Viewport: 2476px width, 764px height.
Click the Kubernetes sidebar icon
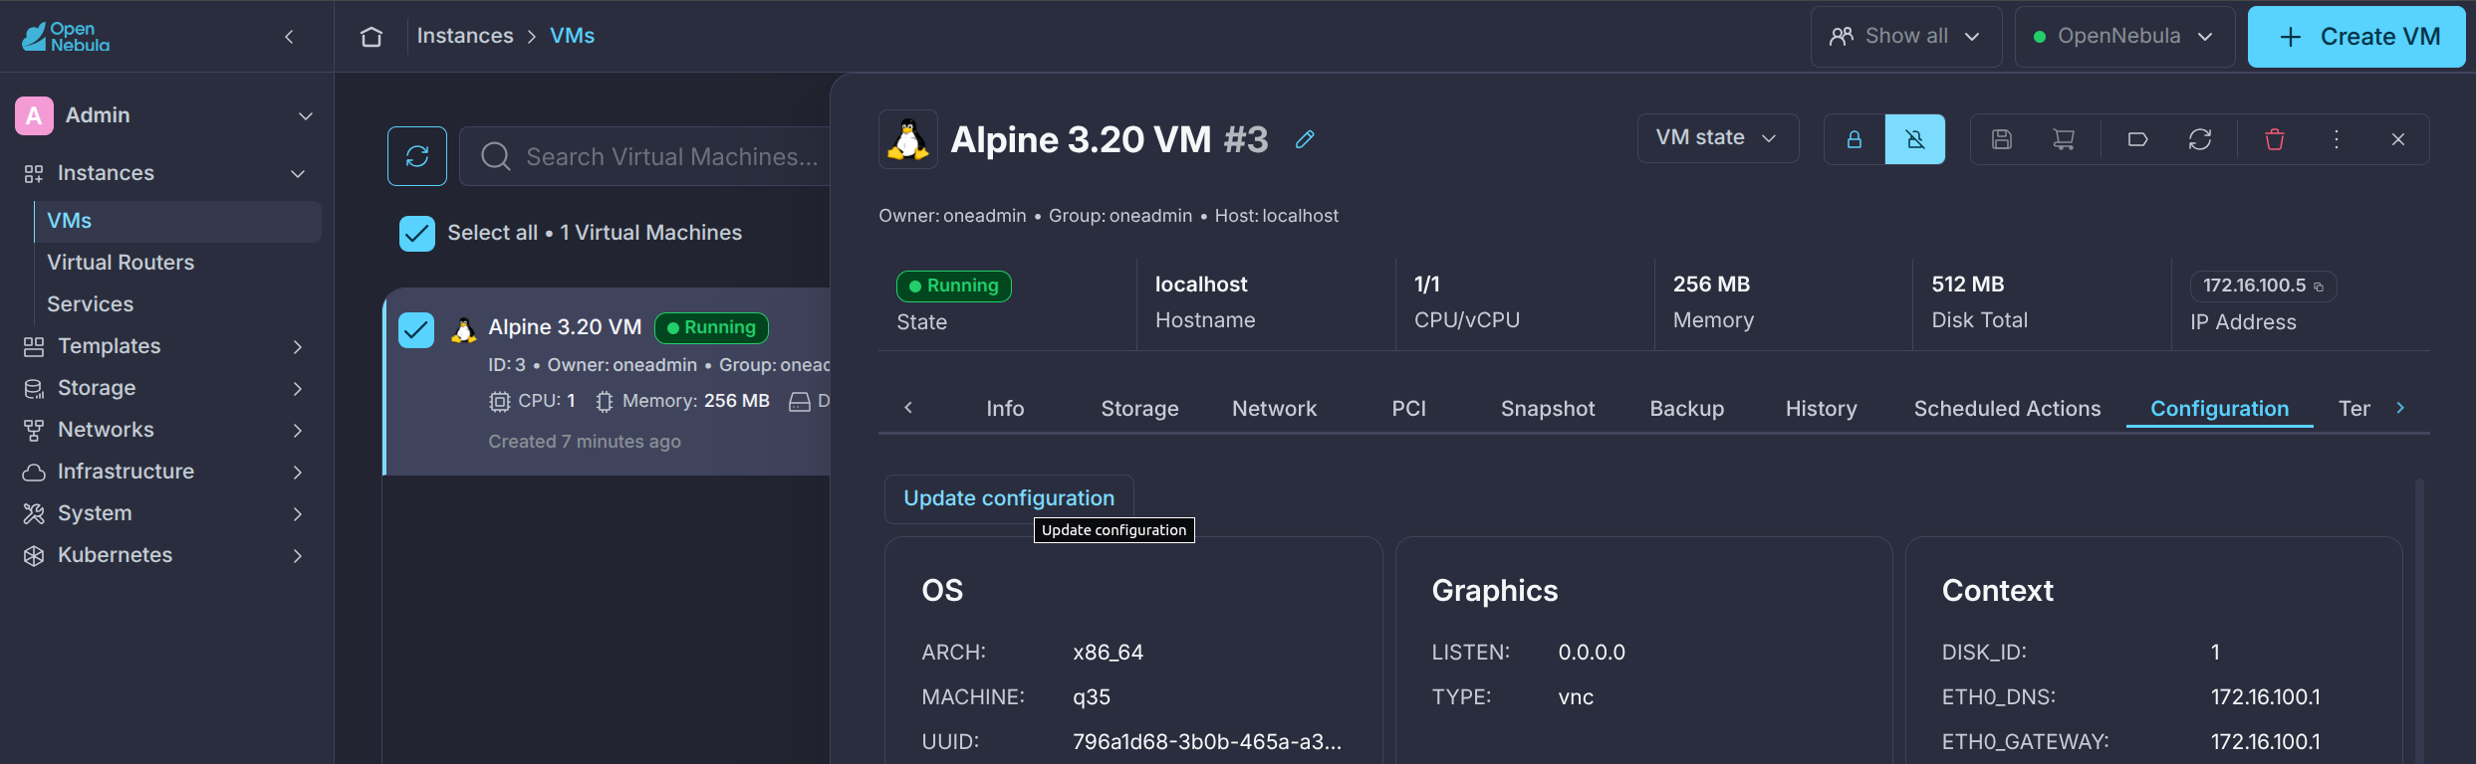(x=34, y=556)
